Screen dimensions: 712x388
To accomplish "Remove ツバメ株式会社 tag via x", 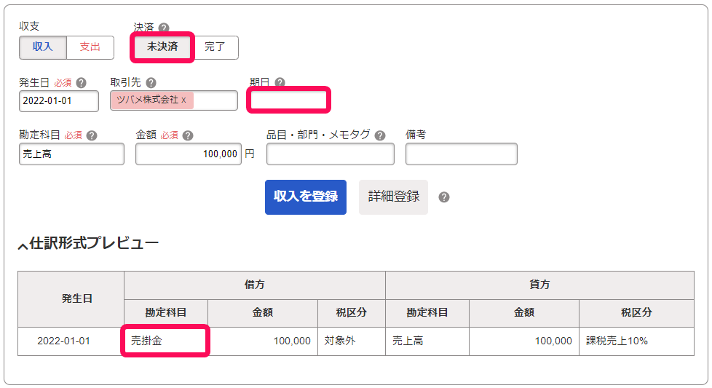I will (183, 100).
